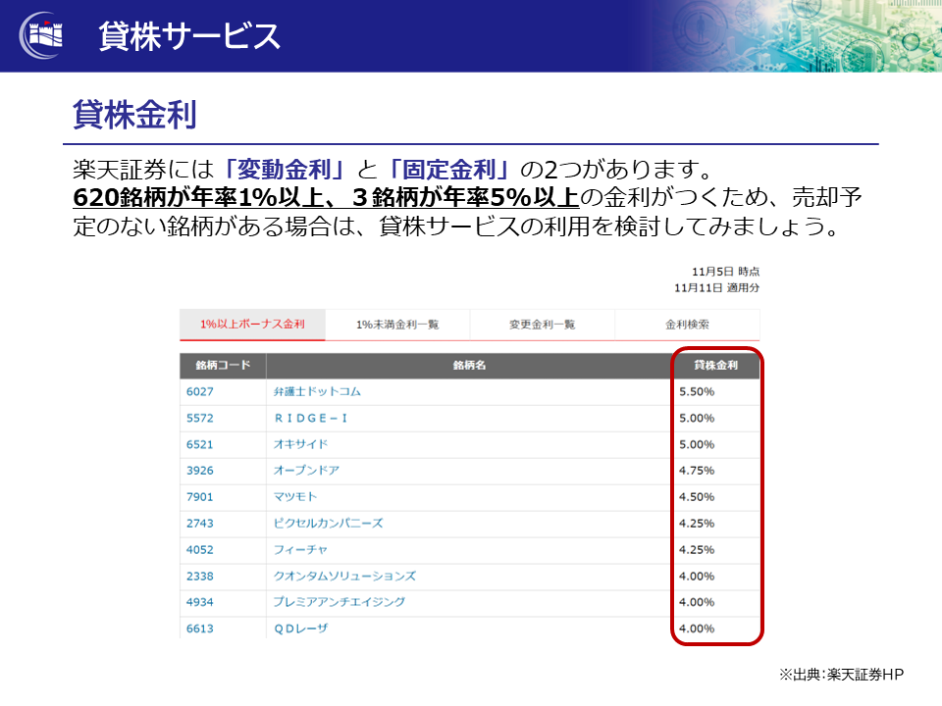Click the 5.00% rate in オキサイド row
The image size is (942, 706).
point(697,444)
